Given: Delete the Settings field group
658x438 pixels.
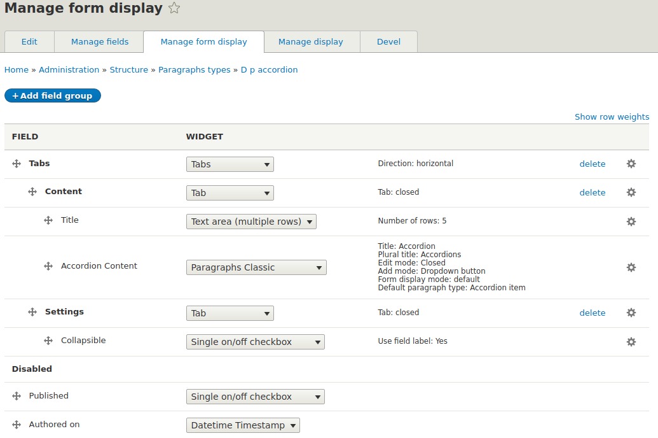Looking at the screenshot, I should [593, 313].
